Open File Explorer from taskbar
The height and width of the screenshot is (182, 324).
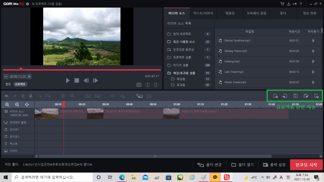(x=134, y=177)
